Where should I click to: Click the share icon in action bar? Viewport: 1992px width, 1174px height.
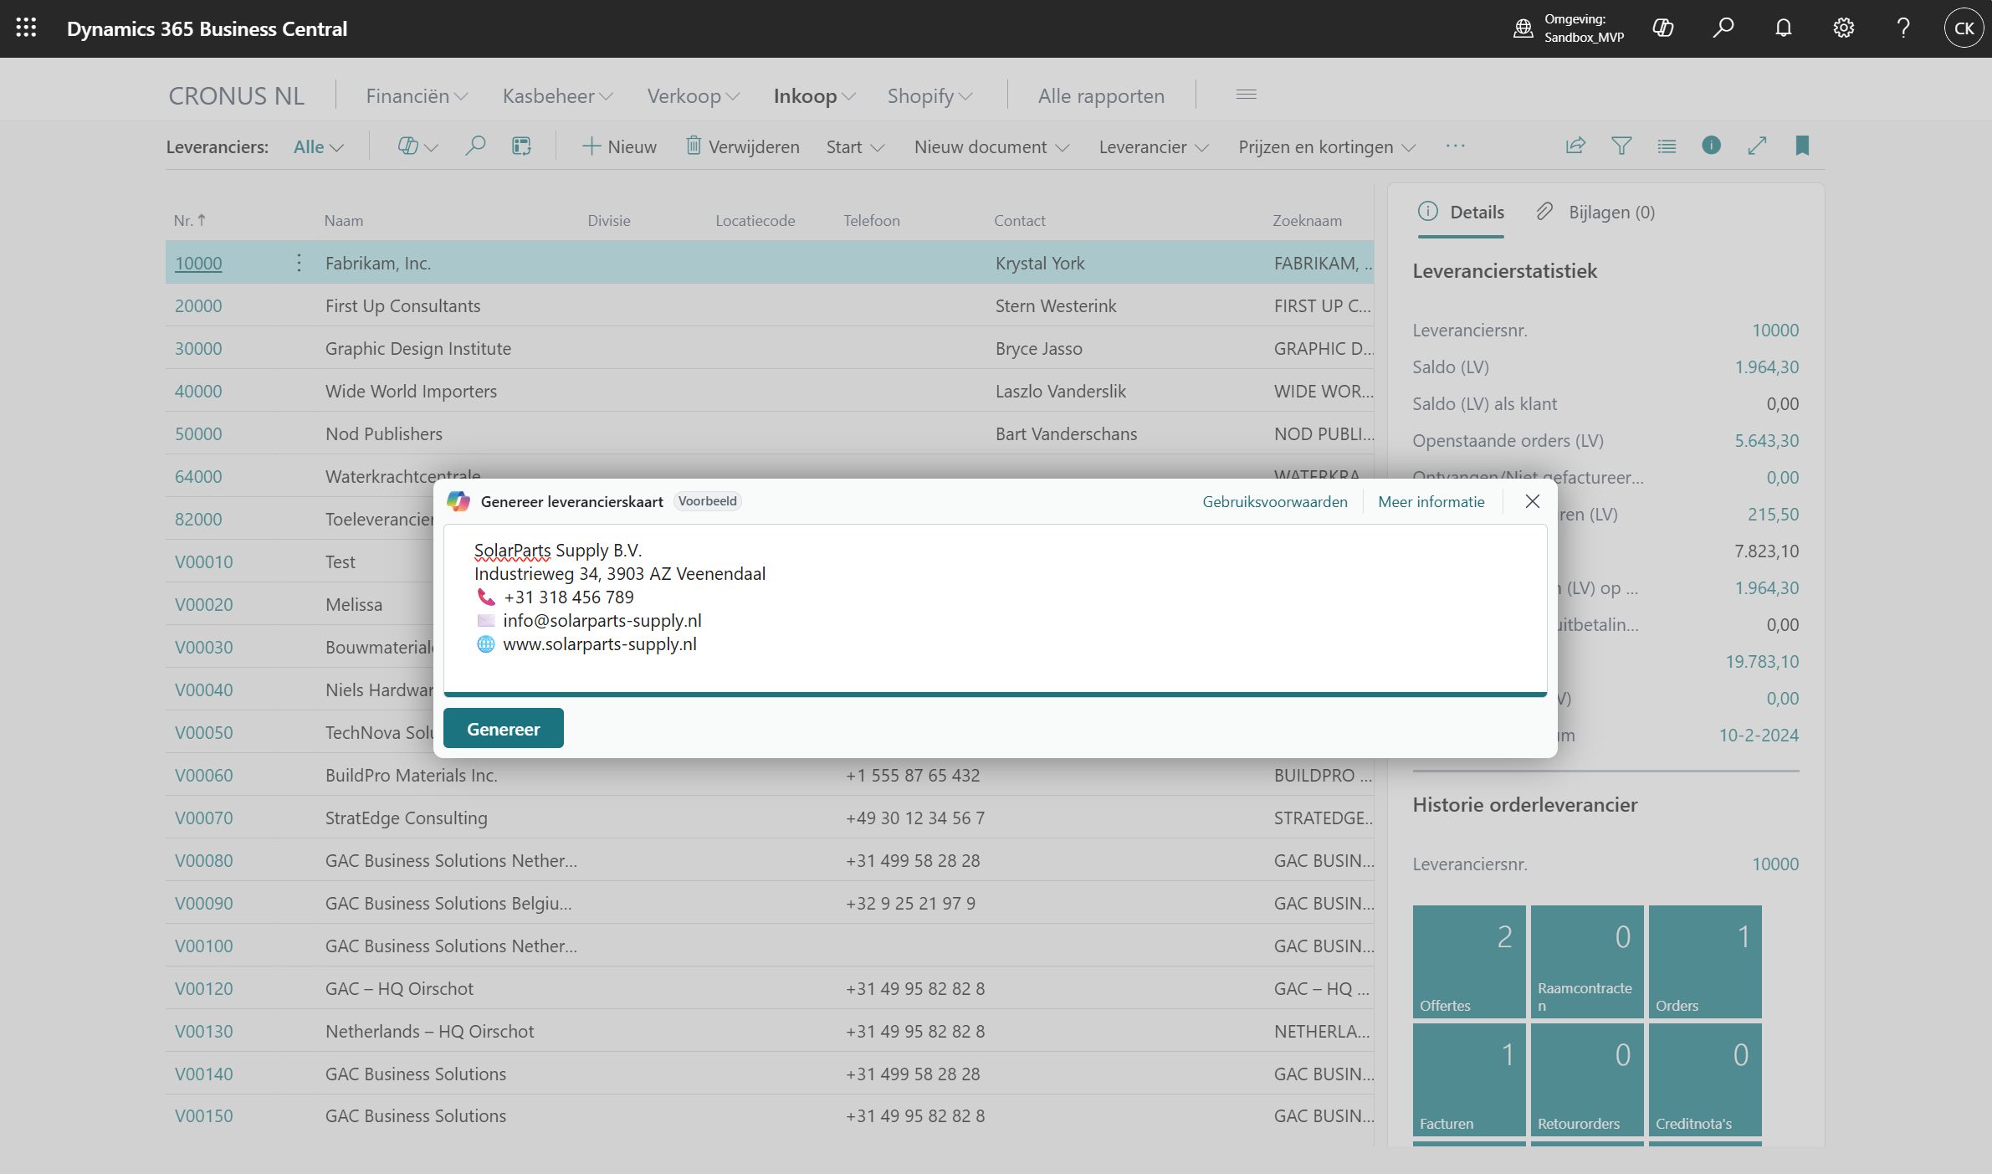(x=1575, y=146)
